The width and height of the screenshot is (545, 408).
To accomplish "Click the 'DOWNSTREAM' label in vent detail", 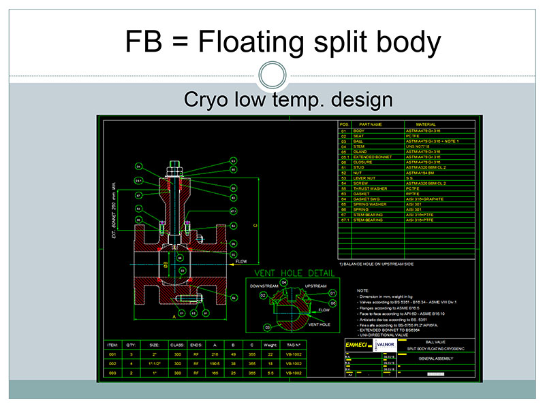I will point(264,286).
